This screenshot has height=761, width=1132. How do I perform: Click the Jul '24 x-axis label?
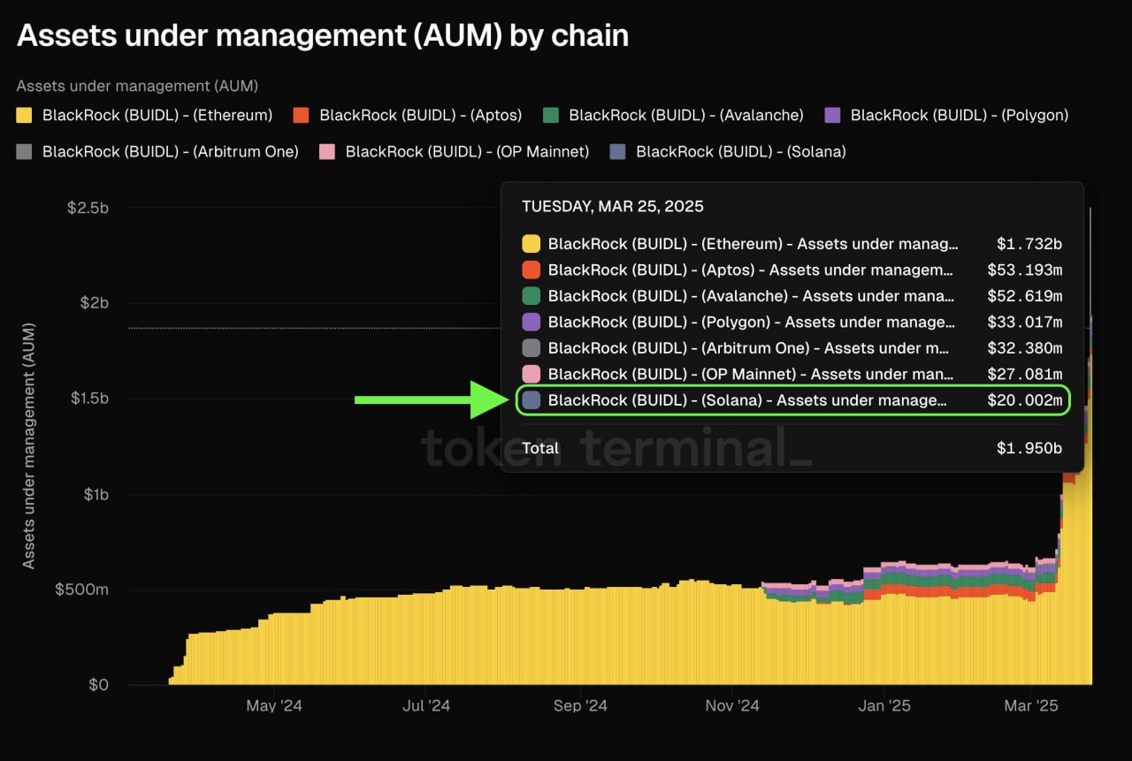tap(426, 705)
